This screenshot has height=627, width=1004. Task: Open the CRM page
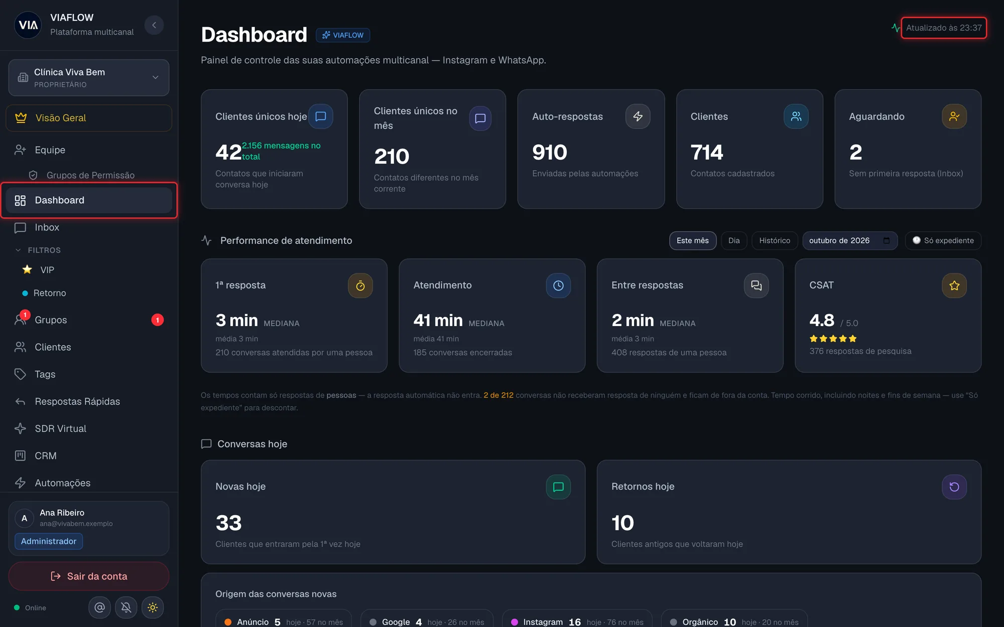pos(89,455)
